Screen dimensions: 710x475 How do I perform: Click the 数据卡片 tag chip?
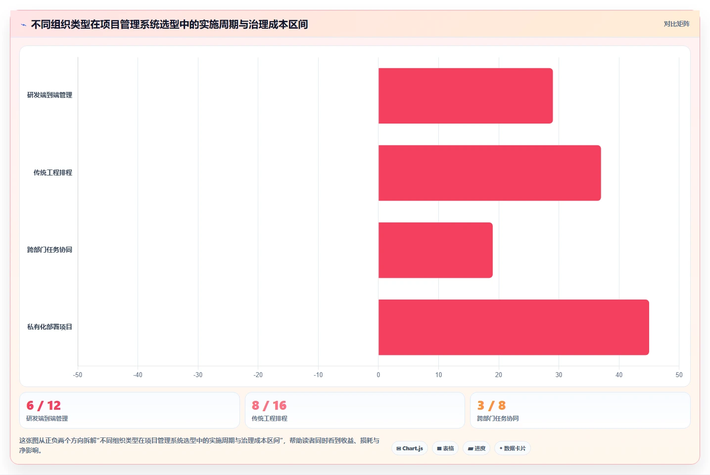click(513, 448)
